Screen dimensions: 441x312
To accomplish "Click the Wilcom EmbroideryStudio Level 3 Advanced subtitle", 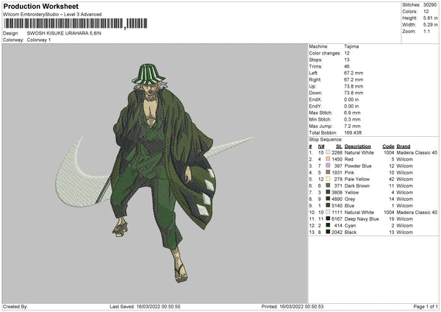I will 52,15.
